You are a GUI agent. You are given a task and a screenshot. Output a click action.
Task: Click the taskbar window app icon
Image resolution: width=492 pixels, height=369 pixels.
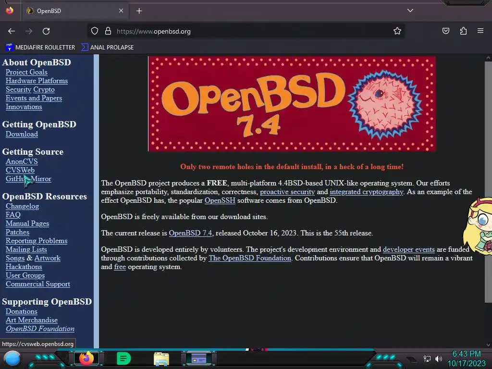pyautogui.click(x=199, y=358)
